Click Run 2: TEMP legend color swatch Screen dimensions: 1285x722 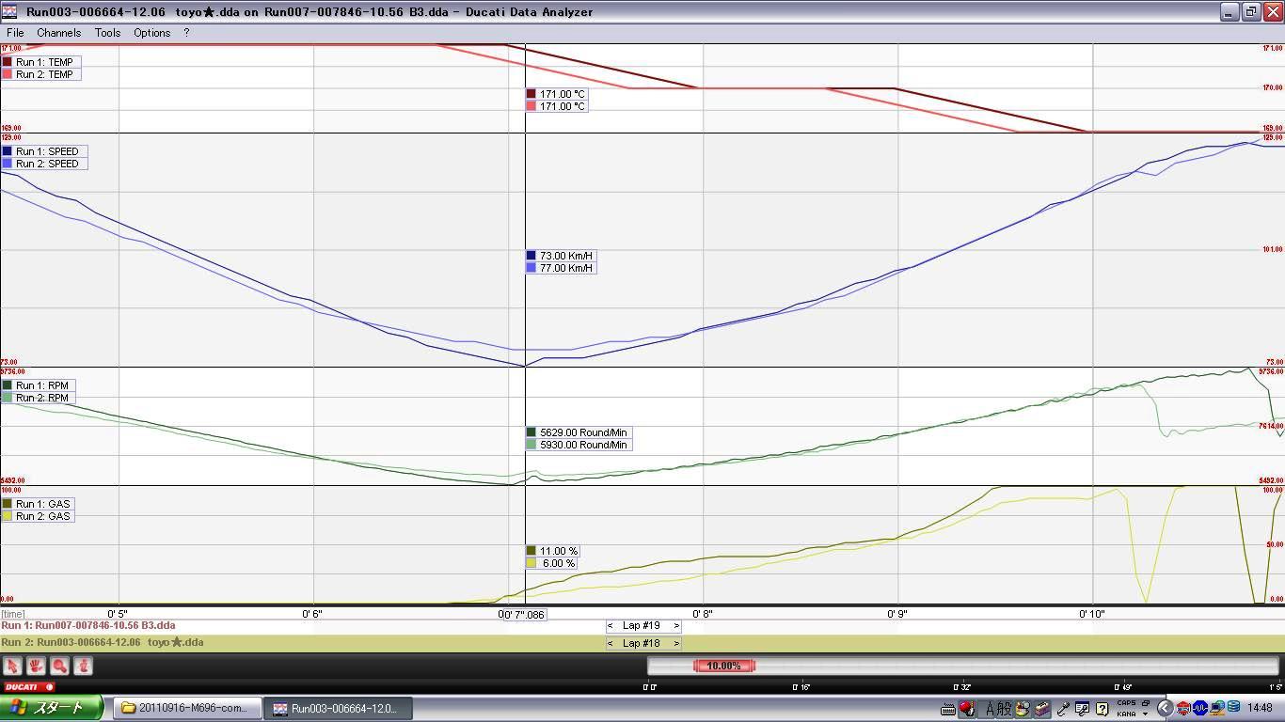8,74
